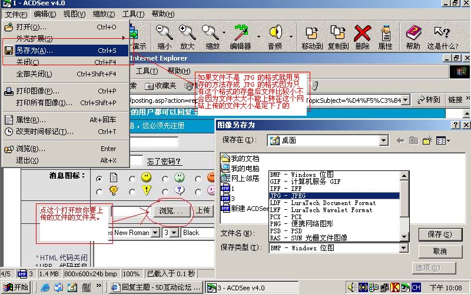Click the tray volume speaker icon
This screenshot has width=471, height=295.
tap(351, 287)
